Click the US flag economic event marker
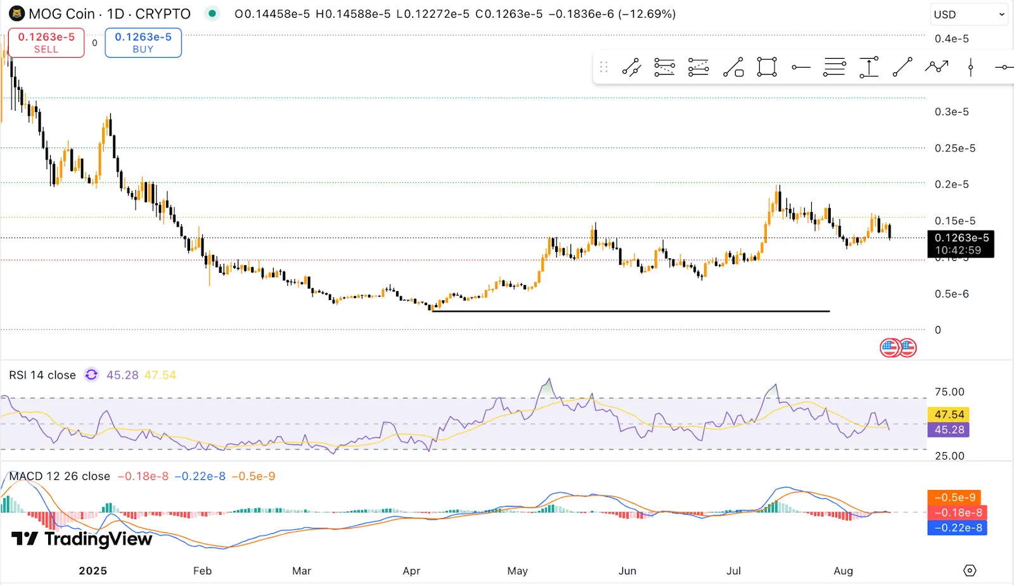Image resolution: width=1014 pixels, height=585 pixels. point(890,348)
